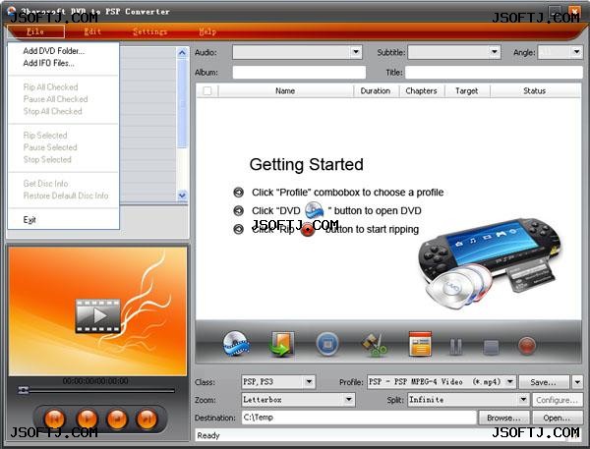Click the Chapters column header

422,90
